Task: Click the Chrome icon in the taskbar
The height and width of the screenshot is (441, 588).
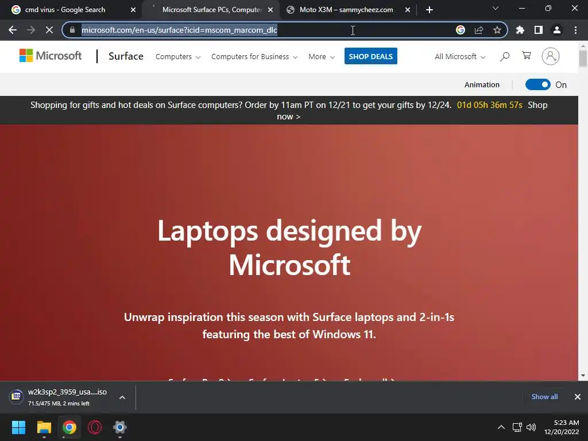Action: [x=69, y=427]
